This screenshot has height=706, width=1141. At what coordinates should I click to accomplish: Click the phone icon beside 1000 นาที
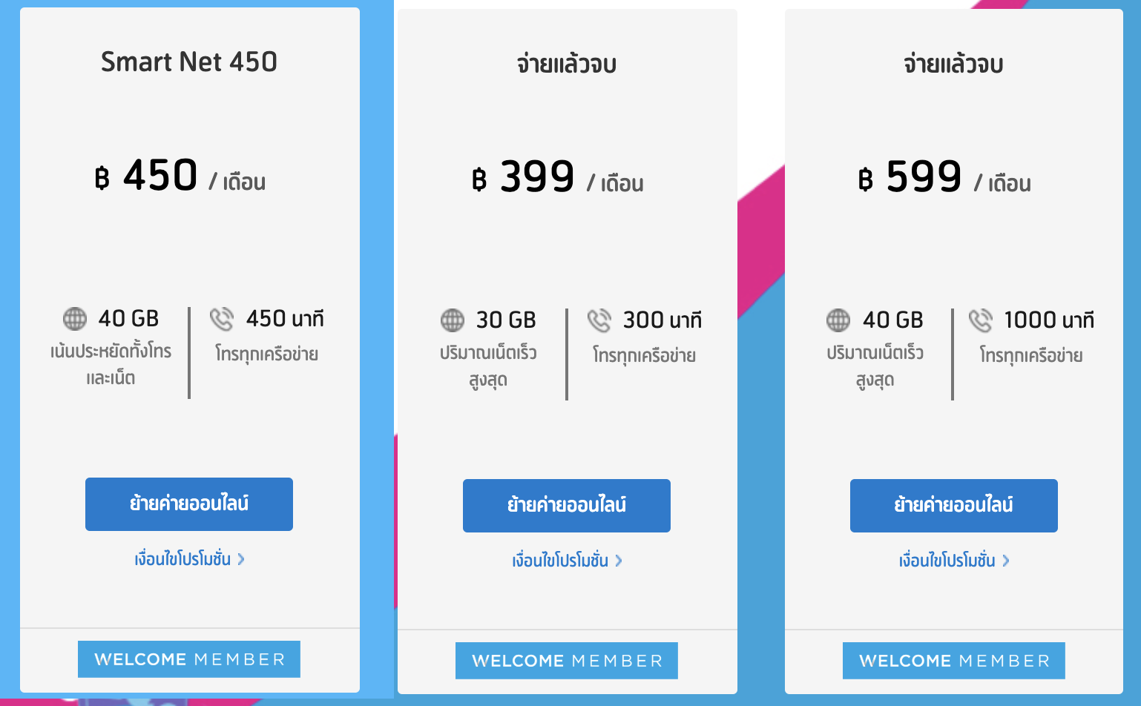(x=981, y=320)
